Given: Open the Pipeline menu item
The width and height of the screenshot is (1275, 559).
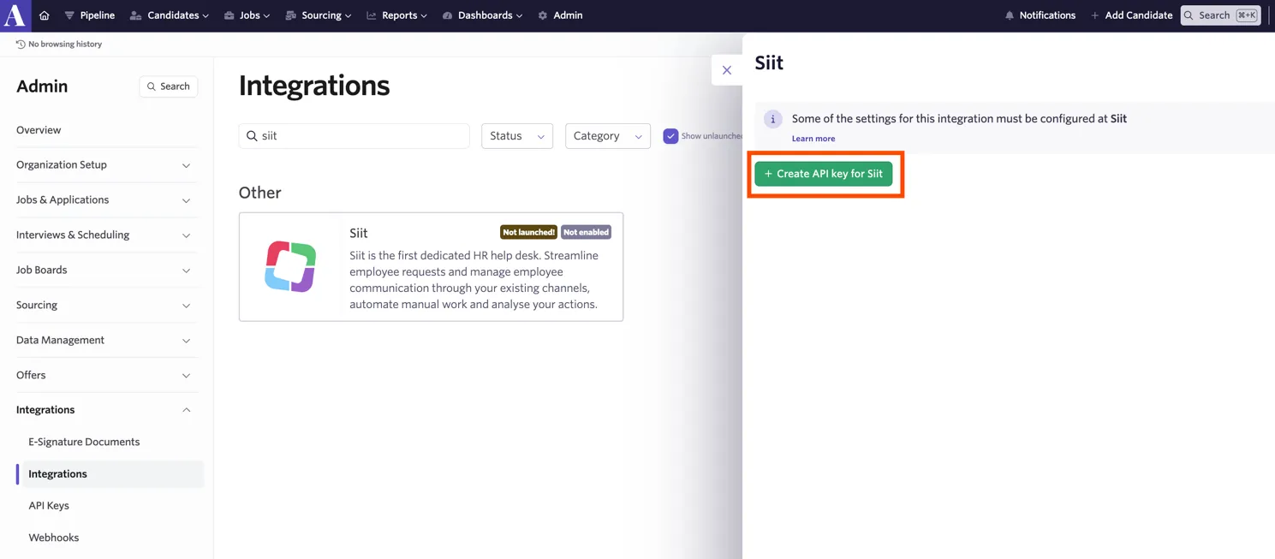Looking at the screenshot, I should point(90,15).
